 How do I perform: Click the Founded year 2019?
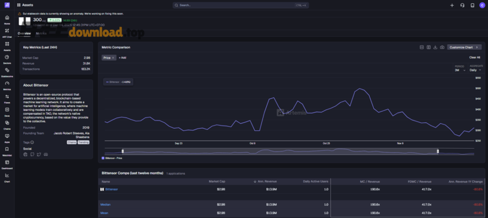coord(86,128)
